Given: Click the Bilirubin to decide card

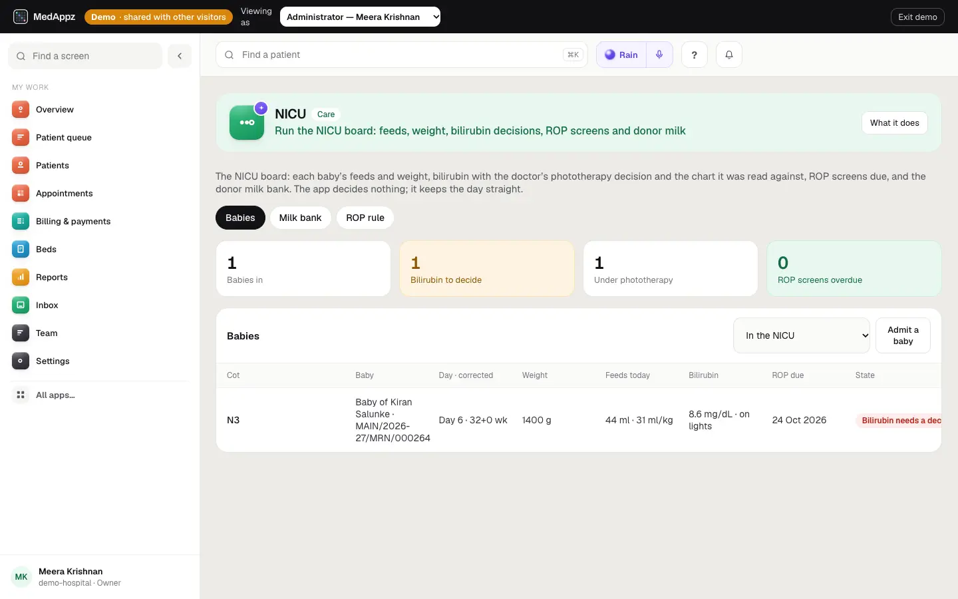Looking at the screenshot, I should [x=487, y=269].
